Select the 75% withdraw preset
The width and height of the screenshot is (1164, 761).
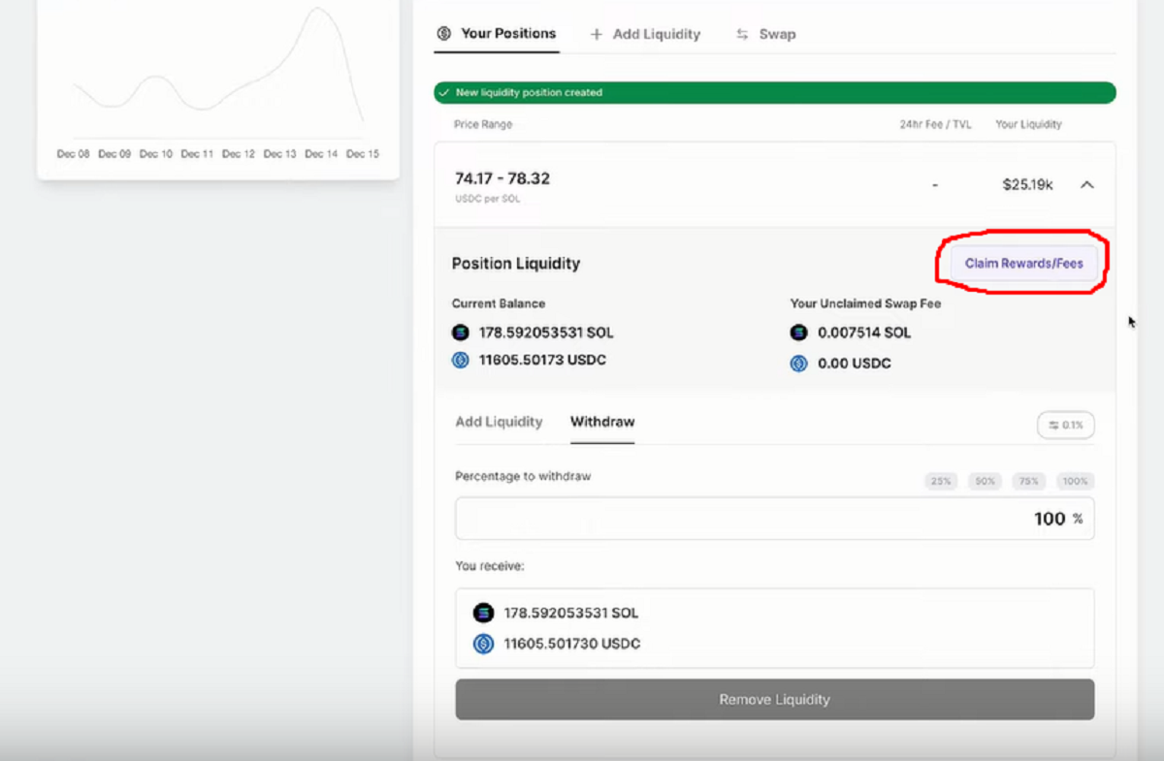(1028, 480)
